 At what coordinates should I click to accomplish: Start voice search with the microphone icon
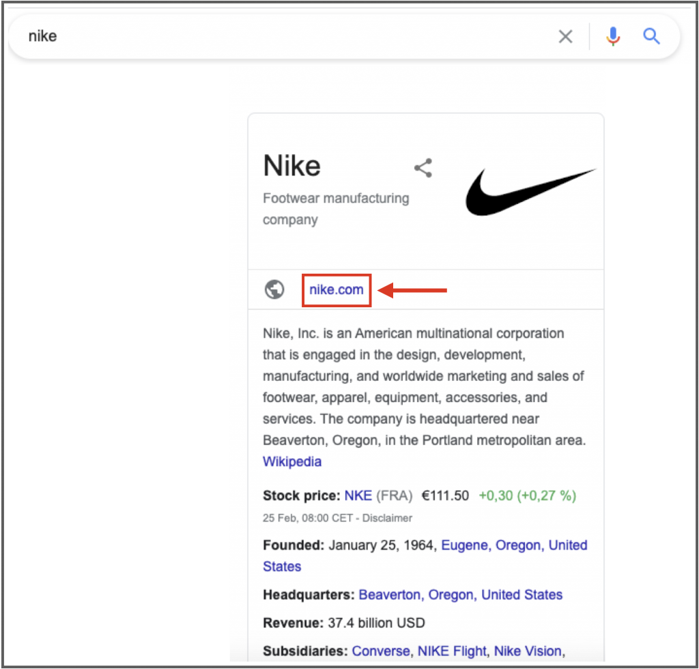click(613, 37)
